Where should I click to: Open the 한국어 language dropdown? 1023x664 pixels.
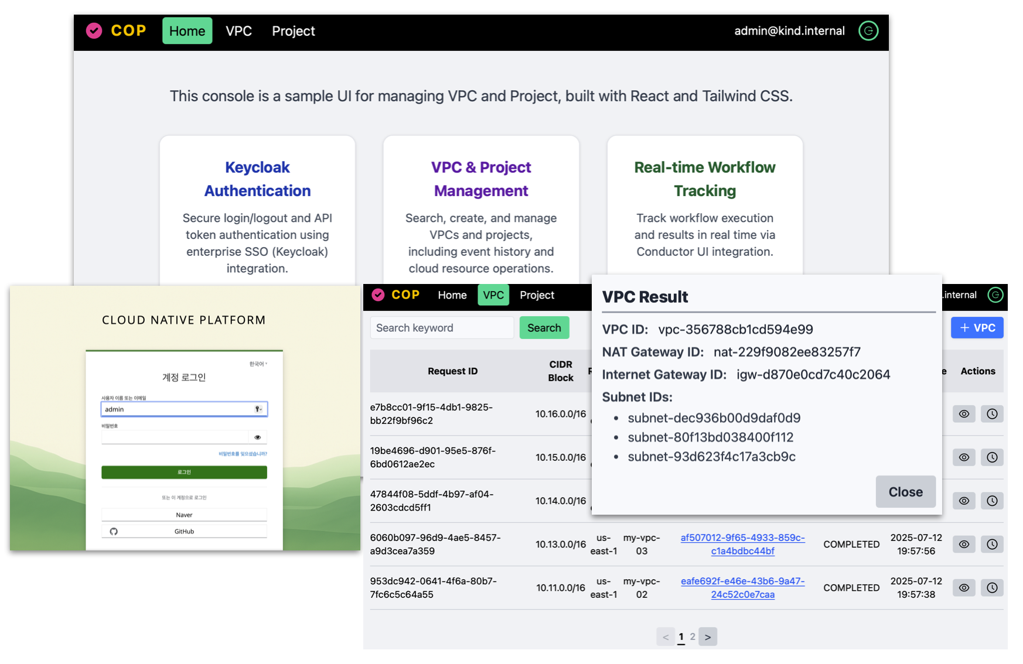pos(257,363)
